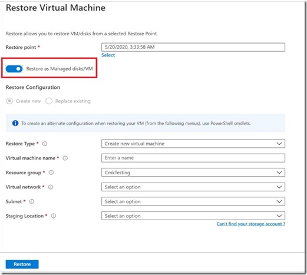
Task: Click the Restore point date field
Action: pyautogui.click(x=193, y=47)
